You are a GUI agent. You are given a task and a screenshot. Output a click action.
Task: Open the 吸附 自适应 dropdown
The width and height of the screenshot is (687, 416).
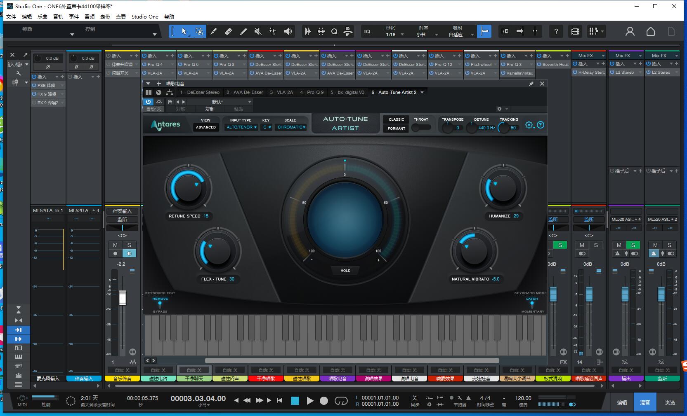pos(461,35)
